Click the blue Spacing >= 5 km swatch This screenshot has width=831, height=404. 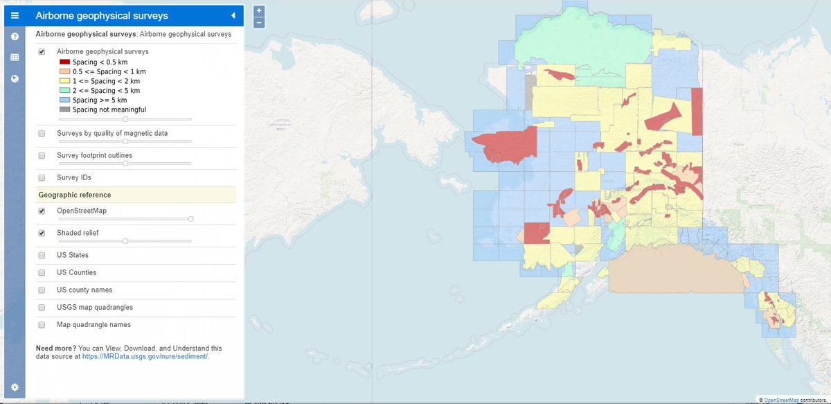pyautogui.click(x=64, y=100)
